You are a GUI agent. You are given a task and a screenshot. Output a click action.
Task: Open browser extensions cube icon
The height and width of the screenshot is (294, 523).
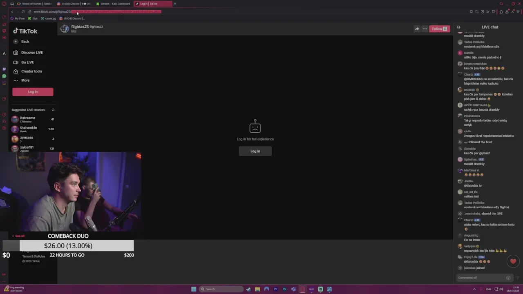501,12
